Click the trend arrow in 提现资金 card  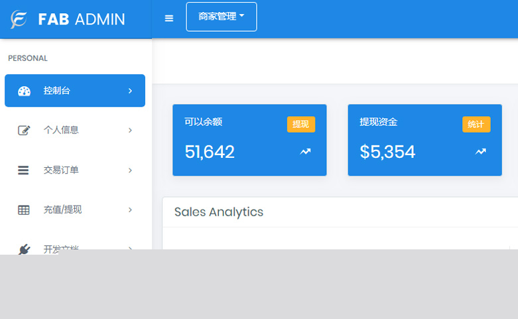480,152
